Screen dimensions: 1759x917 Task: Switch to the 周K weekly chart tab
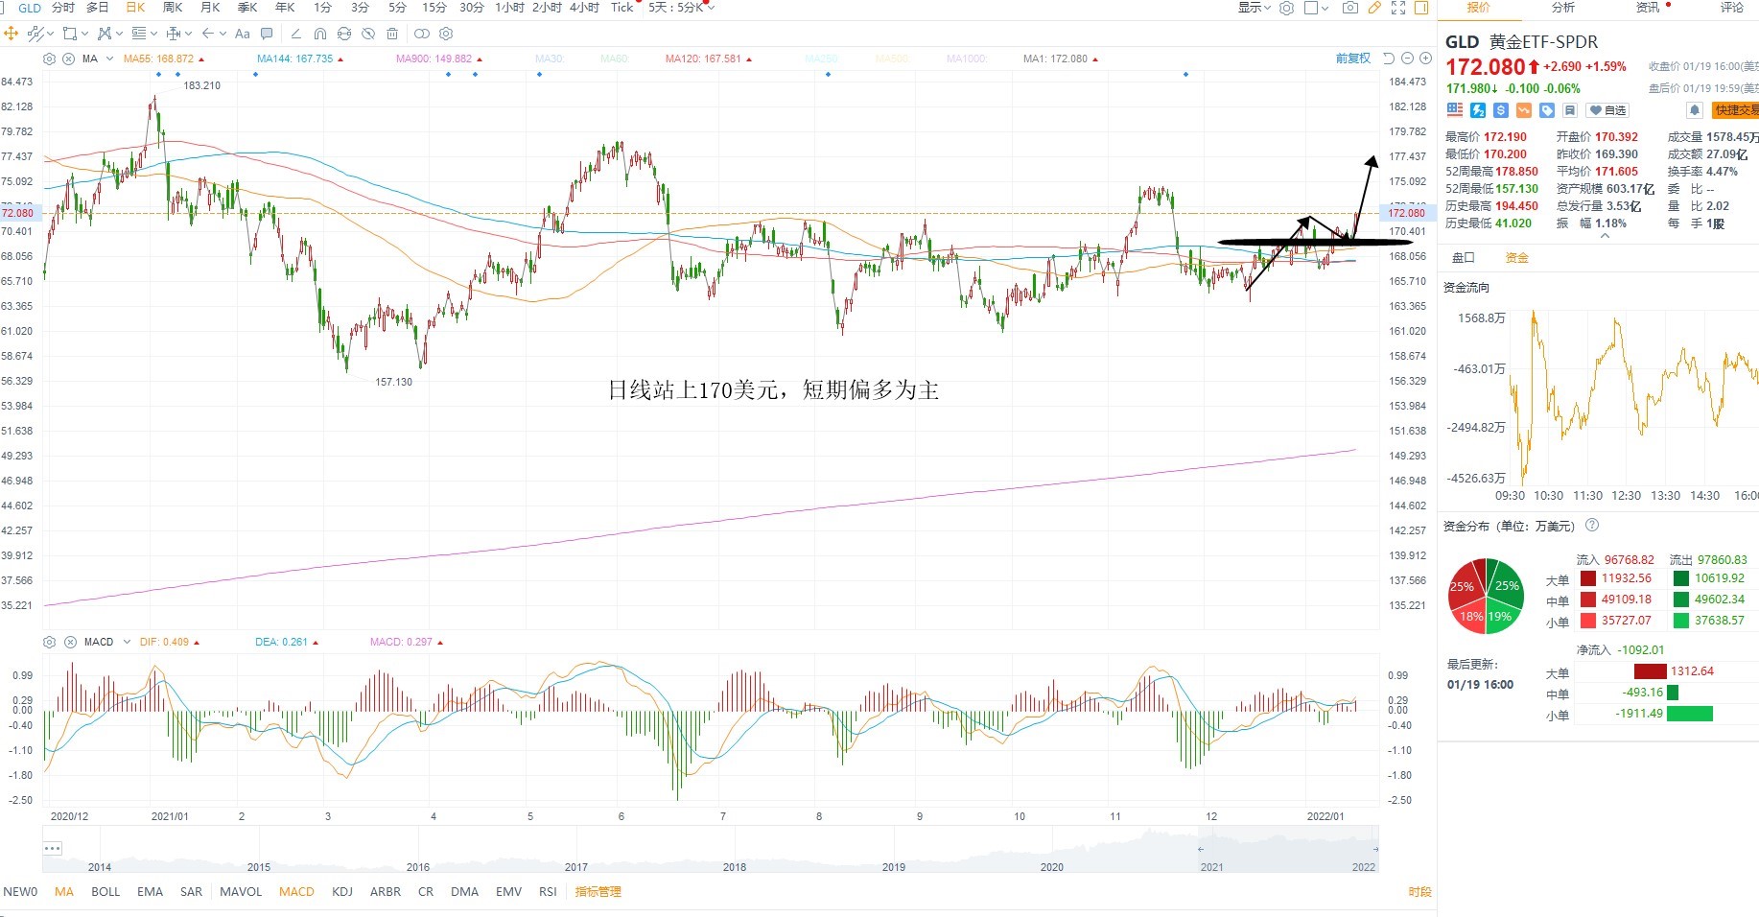pos(173,8)
